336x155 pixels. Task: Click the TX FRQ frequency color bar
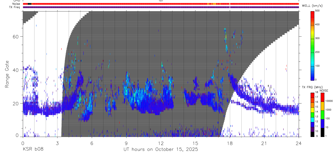312,115
